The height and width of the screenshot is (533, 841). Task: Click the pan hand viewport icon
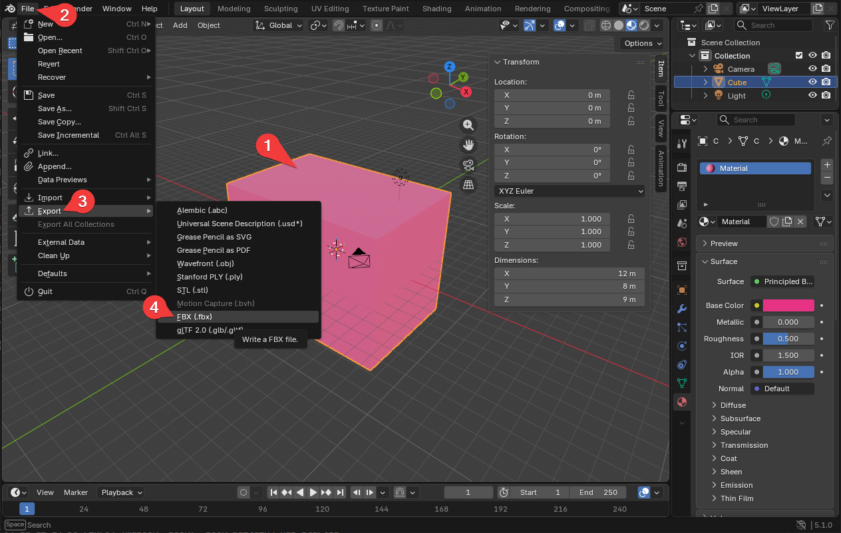pos(468,145)
